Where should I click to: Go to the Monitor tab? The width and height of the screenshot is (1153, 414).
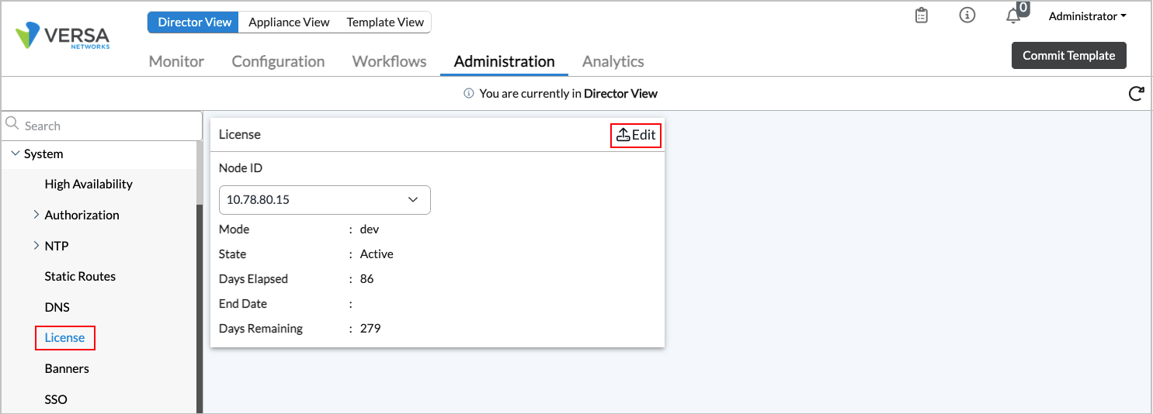tap(176, 61)
